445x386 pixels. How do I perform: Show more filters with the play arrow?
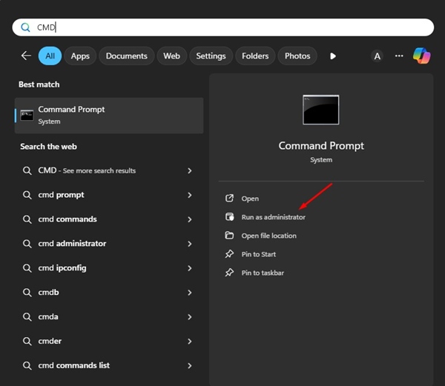tap(333, 56)
